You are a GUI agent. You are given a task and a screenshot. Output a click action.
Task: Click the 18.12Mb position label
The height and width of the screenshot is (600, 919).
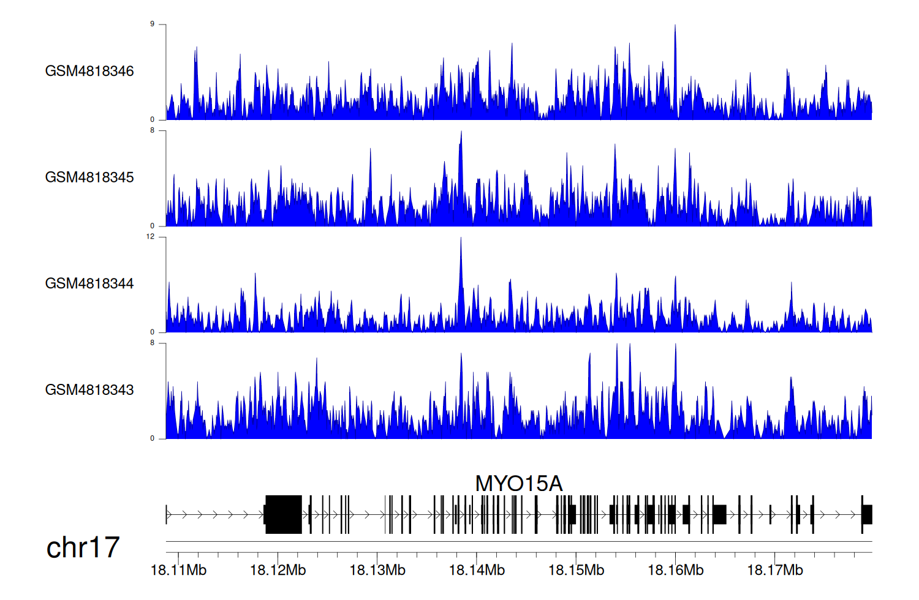[x=278, y=571]
